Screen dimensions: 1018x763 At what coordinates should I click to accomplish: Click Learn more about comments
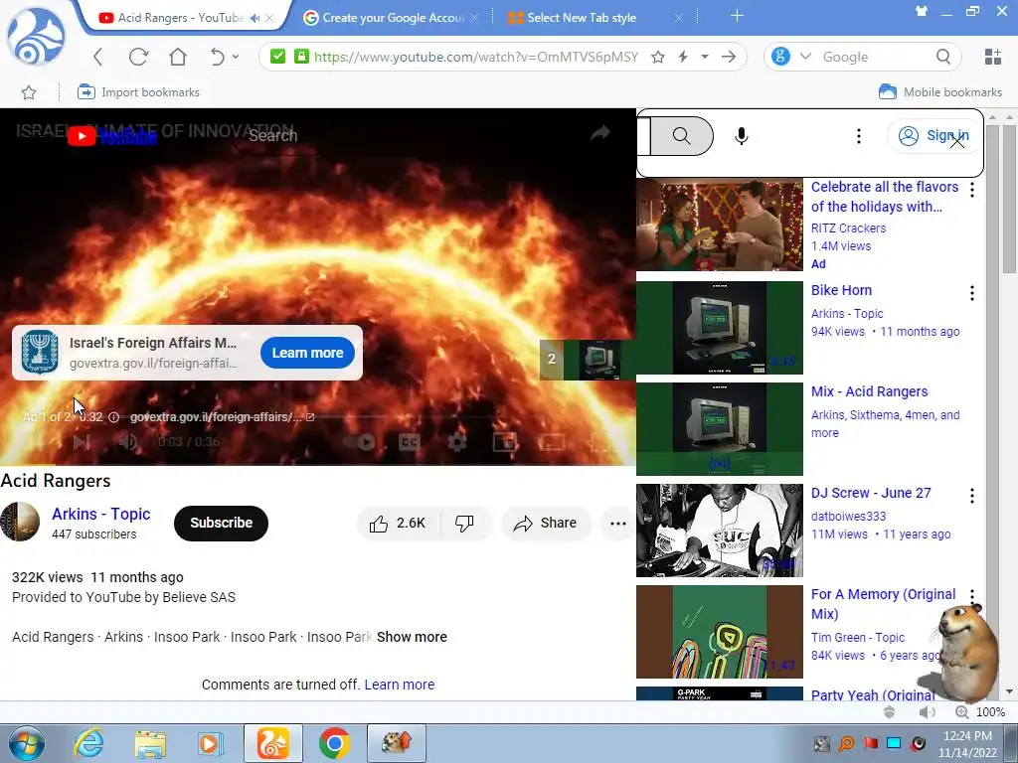pos(400,685)
